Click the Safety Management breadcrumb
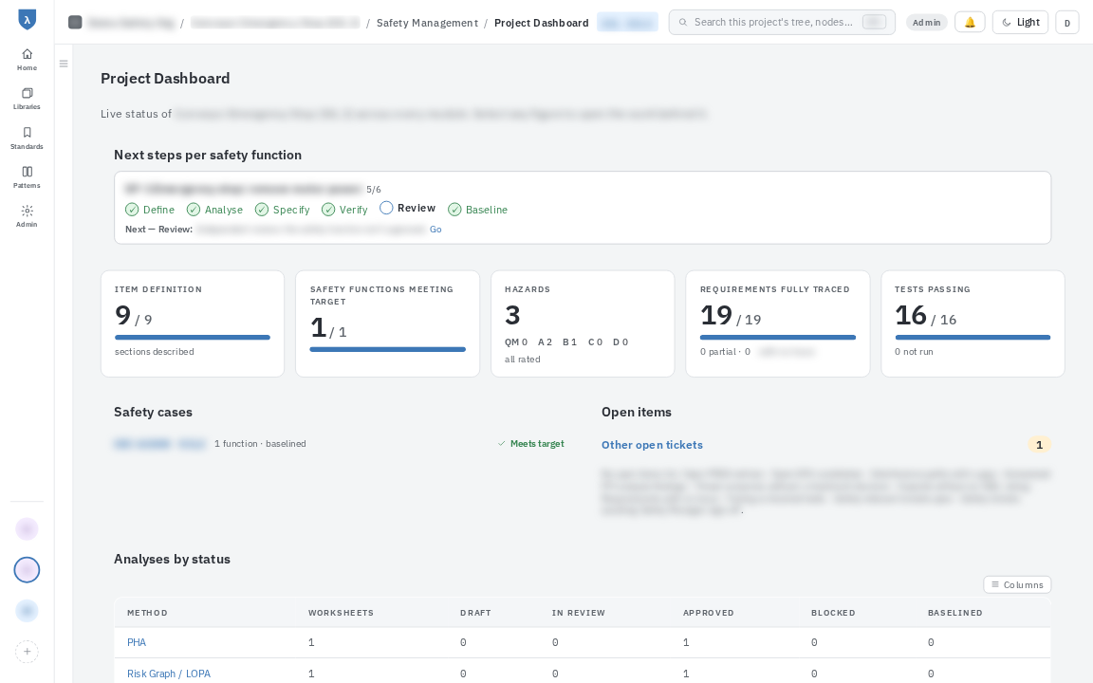Viewport: 1093px width, 683px height. (427, 23)
